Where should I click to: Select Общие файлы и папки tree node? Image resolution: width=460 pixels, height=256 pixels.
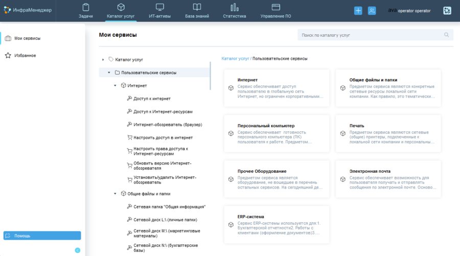point(149,194)
